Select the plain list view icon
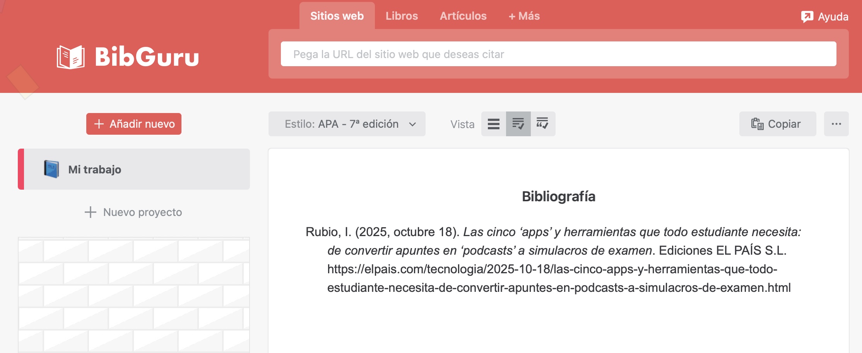862x353 pixels. tap(494, 124)
